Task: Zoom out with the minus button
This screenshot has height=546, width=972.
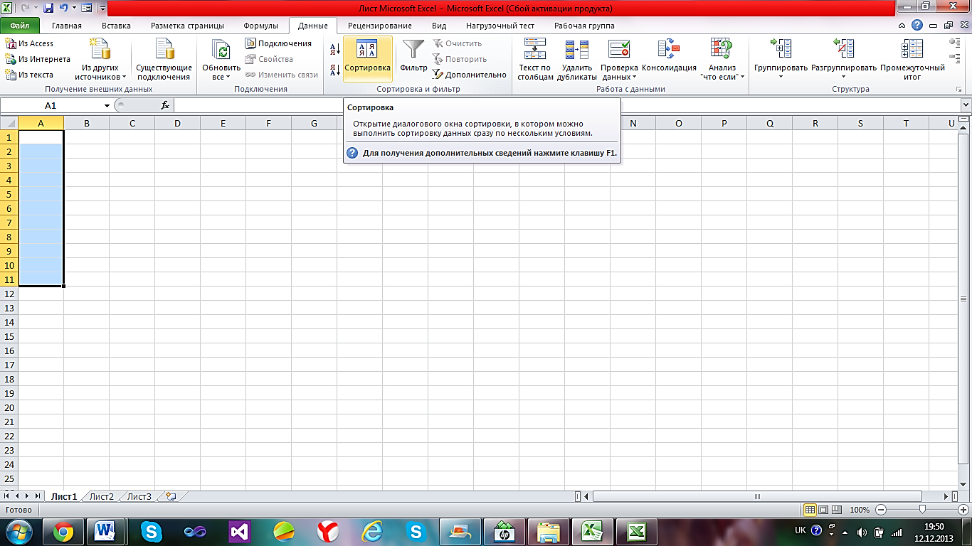Action: (881, 510)
